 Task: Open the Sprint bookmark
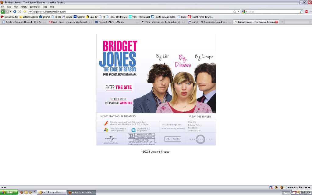coord(182,17)
